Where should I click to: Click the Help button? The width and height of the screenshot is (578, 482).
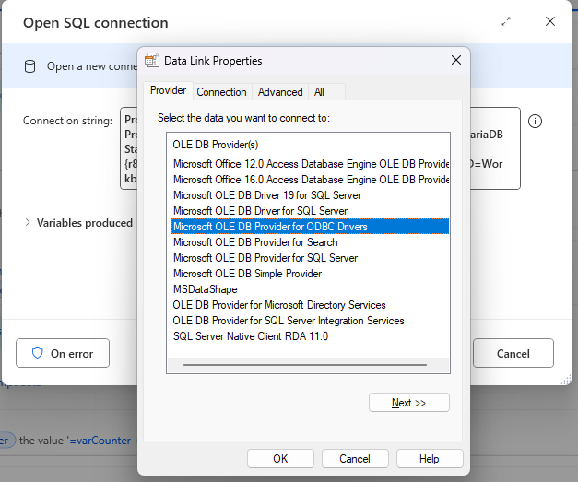(429, 458)
